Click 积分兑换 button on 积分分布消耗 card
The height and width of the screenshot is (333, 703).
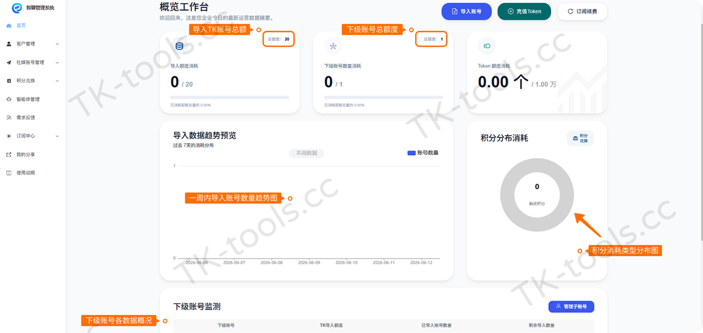[580, 138]
